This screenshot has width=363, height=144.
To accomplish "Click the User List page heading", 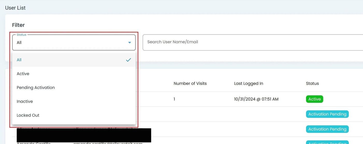I will (15, 8).
